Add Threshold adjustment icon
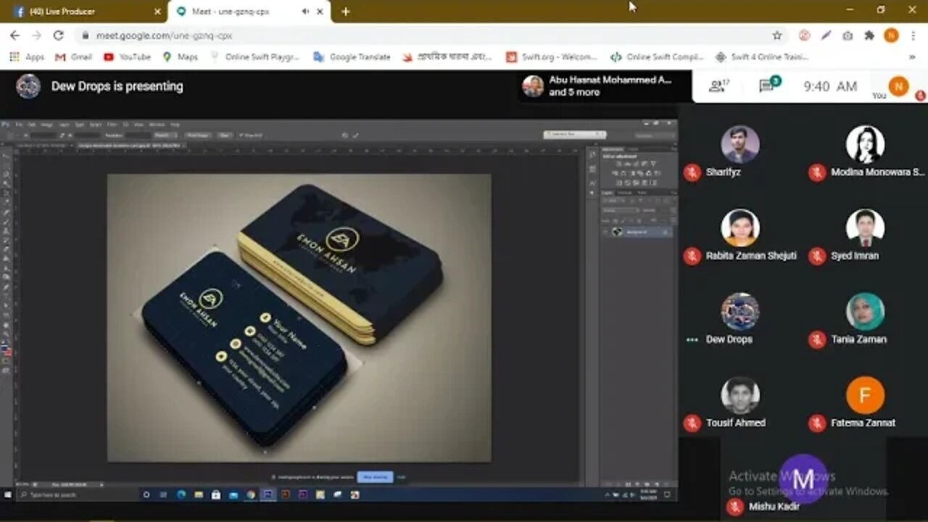Screen dimensions: 928x522 point(636,183)
